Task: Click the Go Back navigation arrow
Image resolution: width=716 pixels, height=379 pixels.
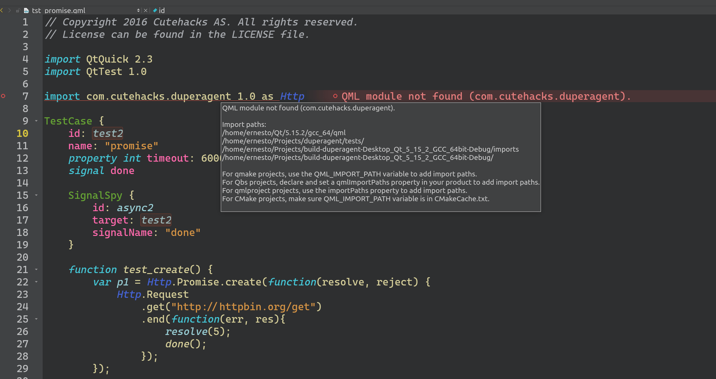Action: coord(2,10)
